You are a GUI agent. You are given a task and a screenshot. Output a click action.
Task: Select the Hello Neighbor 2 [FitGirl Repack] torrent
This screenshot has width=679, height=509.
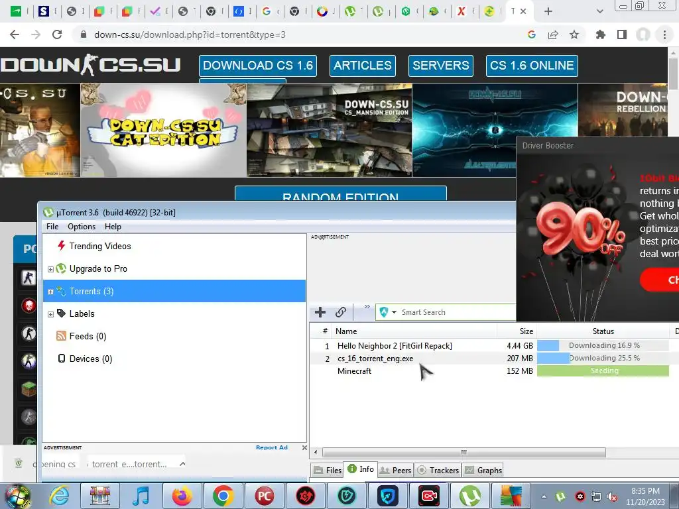tap(395, 346)
